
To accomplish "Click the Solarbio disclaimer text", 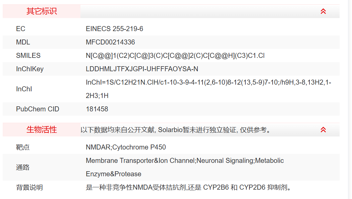I will coord(175,130).
